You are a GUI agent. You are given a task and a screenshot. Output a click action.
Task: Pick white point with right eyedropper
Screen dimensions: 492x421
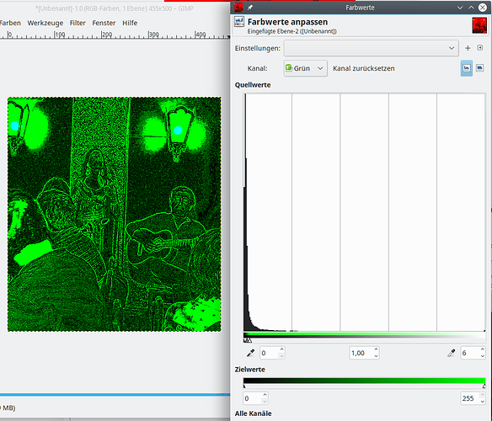click(452, 353)
